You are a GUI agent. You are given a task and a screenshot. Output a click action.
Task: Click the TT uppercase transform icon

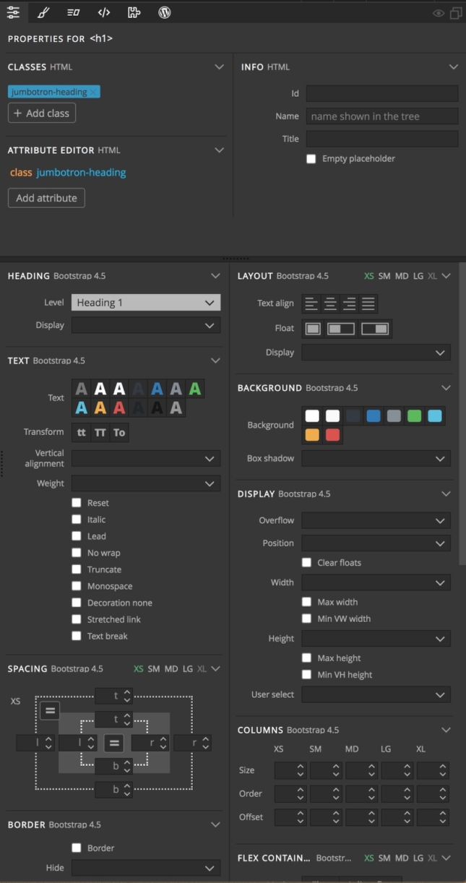[x=100, y=432]
